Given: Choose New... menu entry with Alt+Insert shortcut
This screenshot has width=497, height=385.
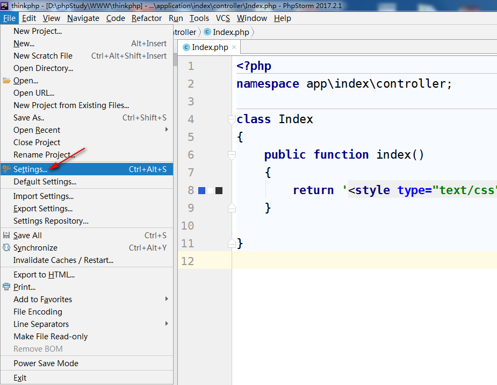Looking at the screenshot, I should [87, 44].
